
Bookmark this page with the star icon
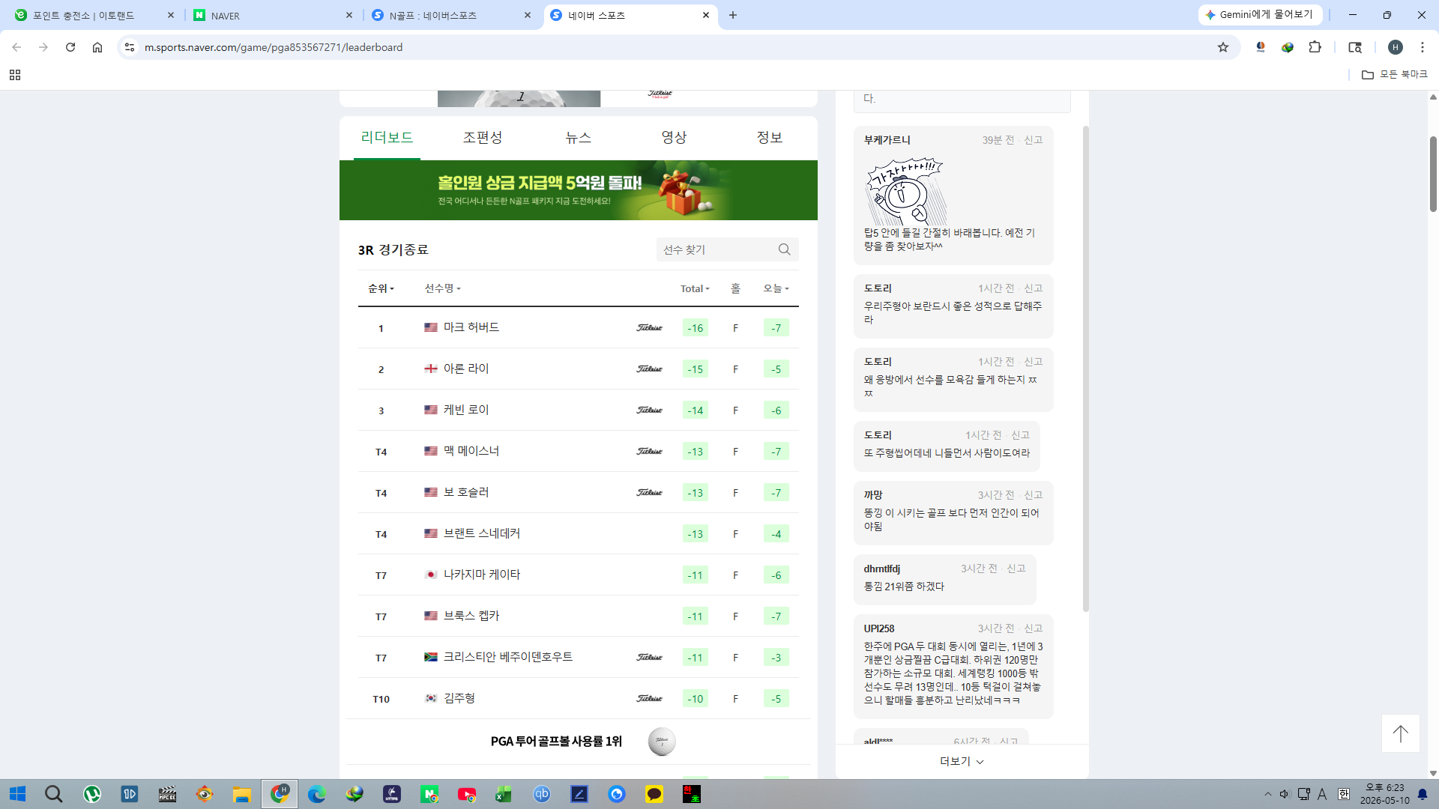pyautogui.click(x=1223, y=47)
